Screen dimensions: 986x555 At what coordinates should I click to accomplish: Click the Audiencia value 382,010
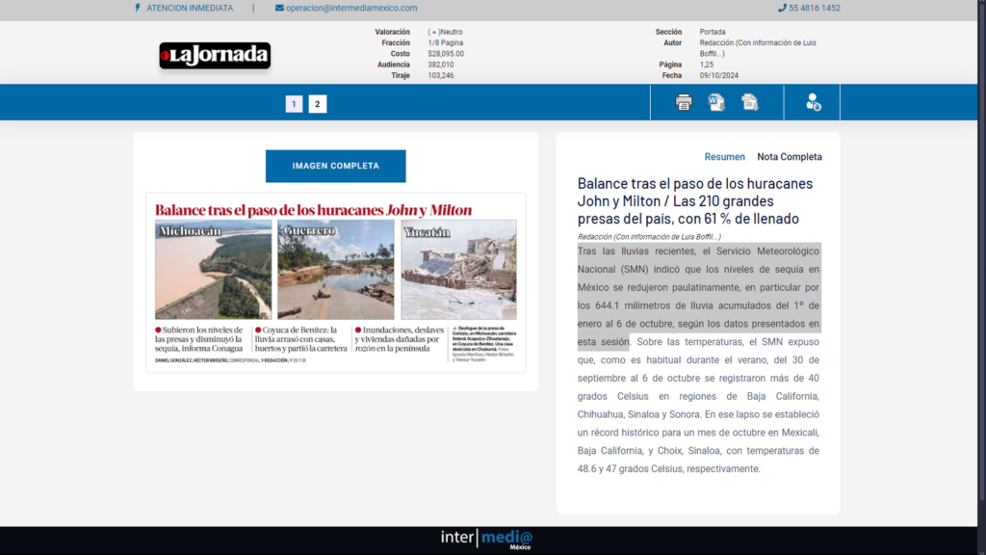pos(441,65)
